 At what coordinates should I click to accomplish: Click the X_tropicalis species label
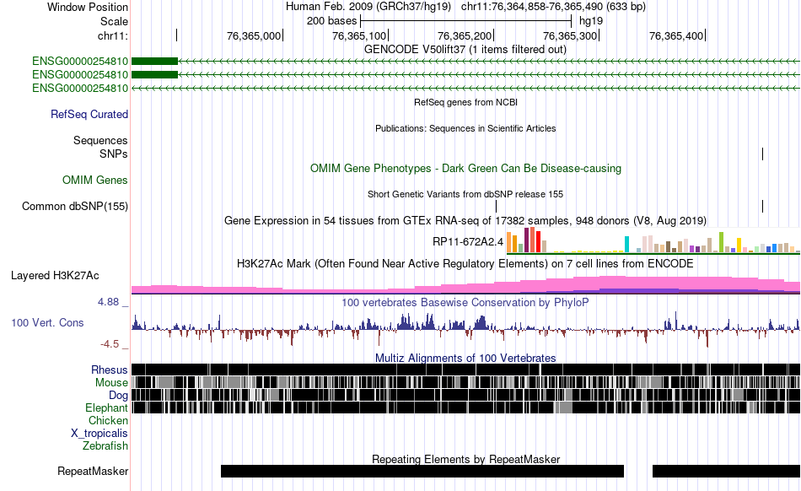[99, 434]
